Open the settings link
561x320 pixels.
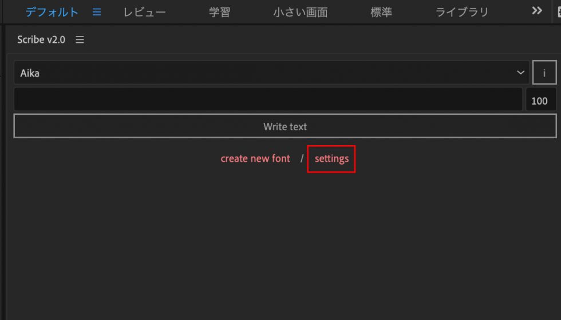point(331,159)
